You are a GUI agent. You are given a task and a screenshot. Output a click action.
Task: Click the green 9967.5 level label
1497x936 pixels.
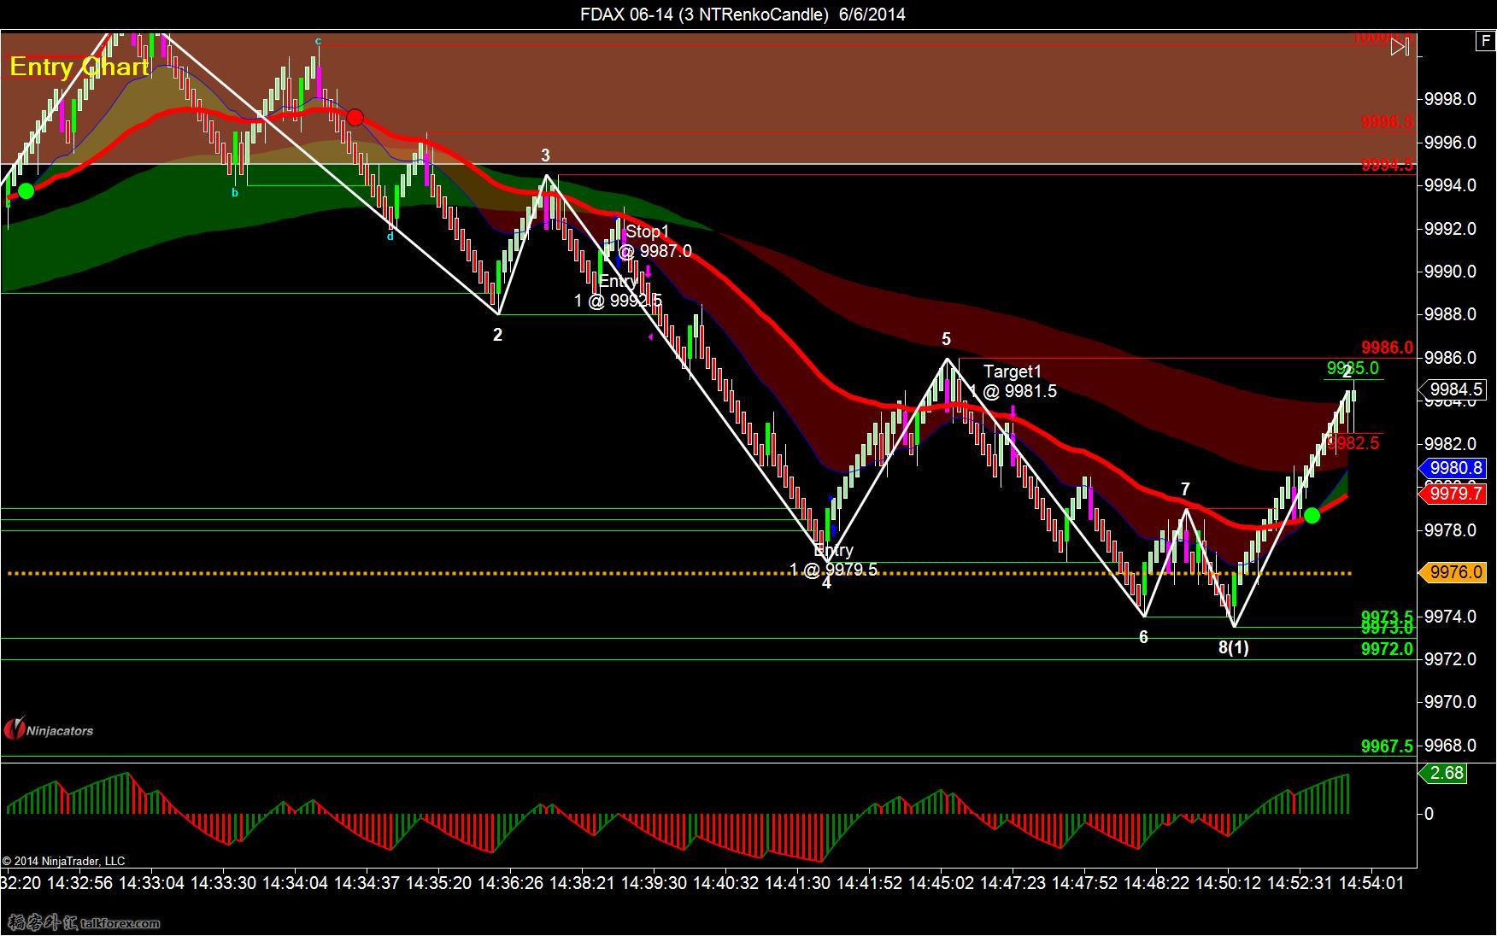pyautogui.click(x=1388, y=746)
